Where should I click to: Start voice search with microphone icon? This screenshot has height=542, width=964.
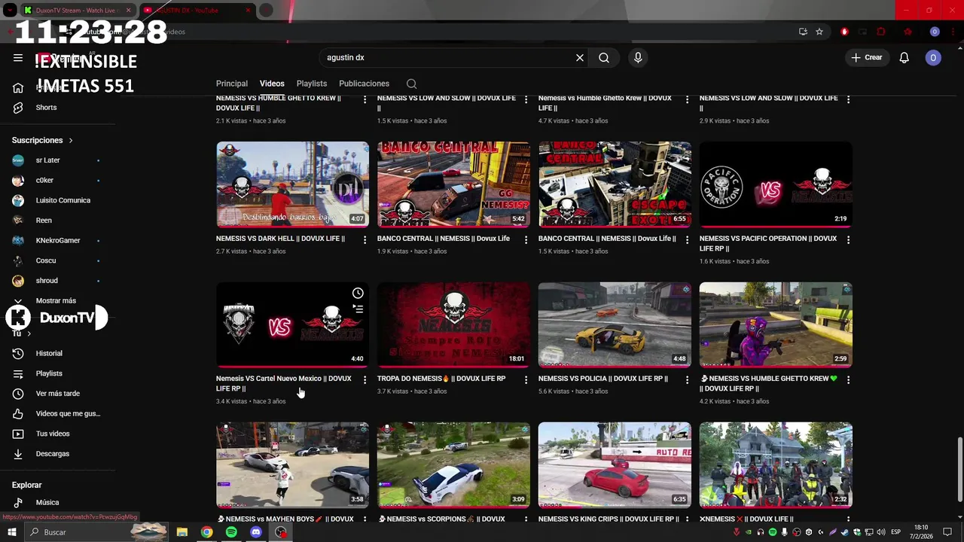[638, 58]
